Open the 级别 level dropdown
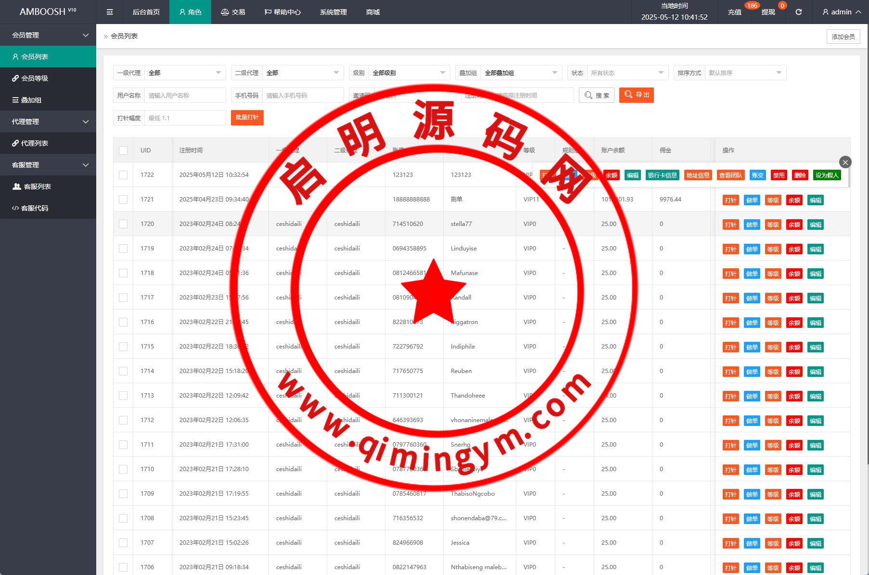Screen dimensions: 869x575 (x=409, y=73)
